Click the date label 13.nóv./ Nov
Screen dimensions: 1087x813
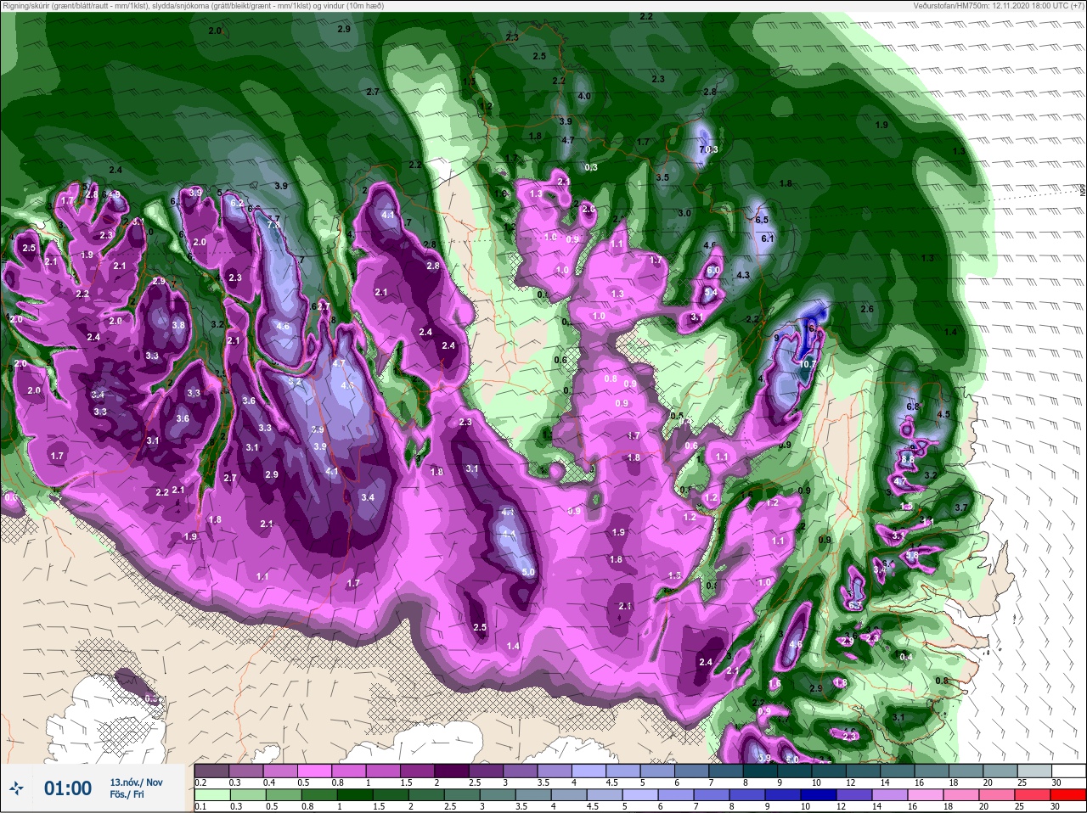pos(136,782)
